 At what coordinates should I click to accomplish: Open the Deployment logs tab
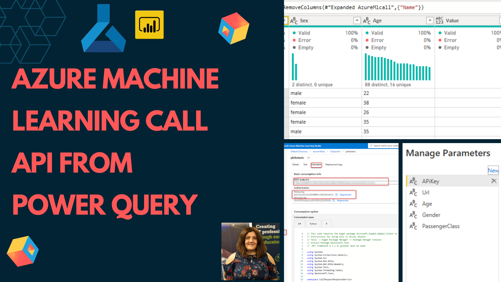334,165
